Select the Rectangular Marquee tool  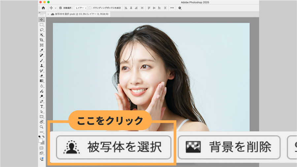pyautogui.click(x=42, y=25)
